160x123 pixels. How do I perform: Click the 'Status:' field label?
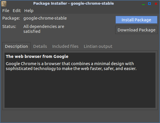(9, 27)
